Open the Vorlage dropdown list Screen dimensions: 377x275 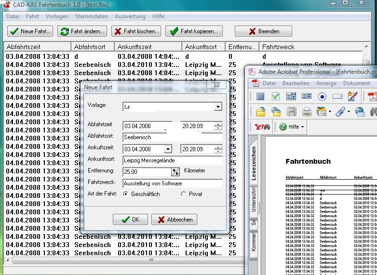(x=218, y=107)
